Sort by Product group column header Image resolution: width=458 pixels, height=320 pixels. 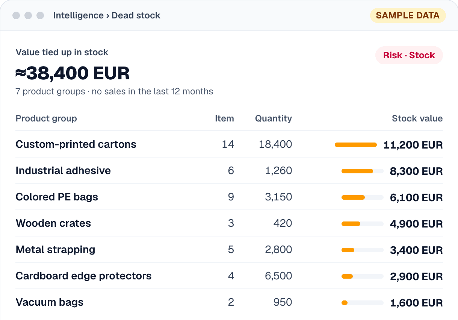[46, 118]
